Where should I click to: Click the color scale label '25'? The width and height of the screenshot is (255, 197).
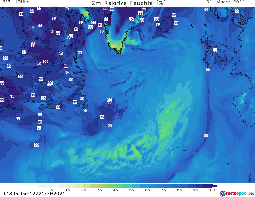tap(83, 190)
